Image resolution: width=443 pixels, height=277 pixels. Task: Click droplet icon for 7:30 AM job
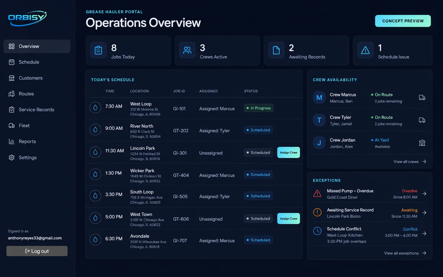(x=95, y=108)
